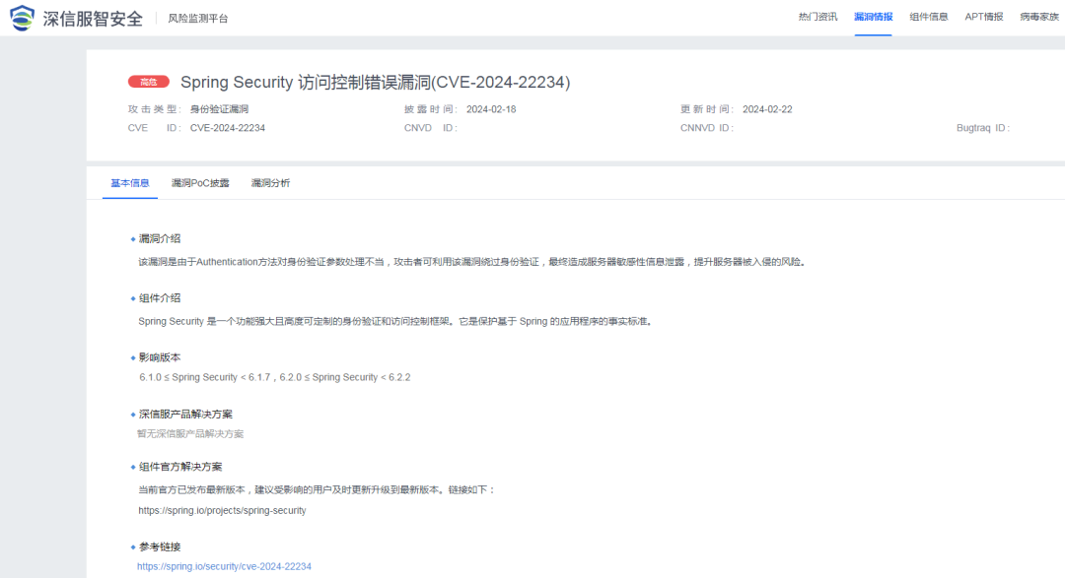Go to 组件信息 in top navigation
Image resolution: width=1065 pixels, height=578 pixels.
click(x=929, y=17)
